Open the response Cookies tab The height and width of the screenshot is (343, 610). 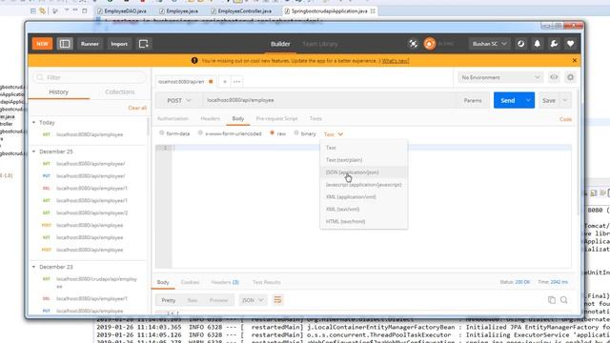[191, 282]
